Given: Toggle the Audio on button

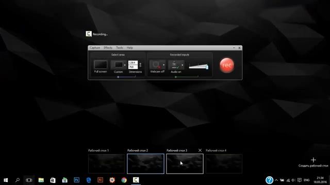Looking at the screenshot, I should click(174, 65).
